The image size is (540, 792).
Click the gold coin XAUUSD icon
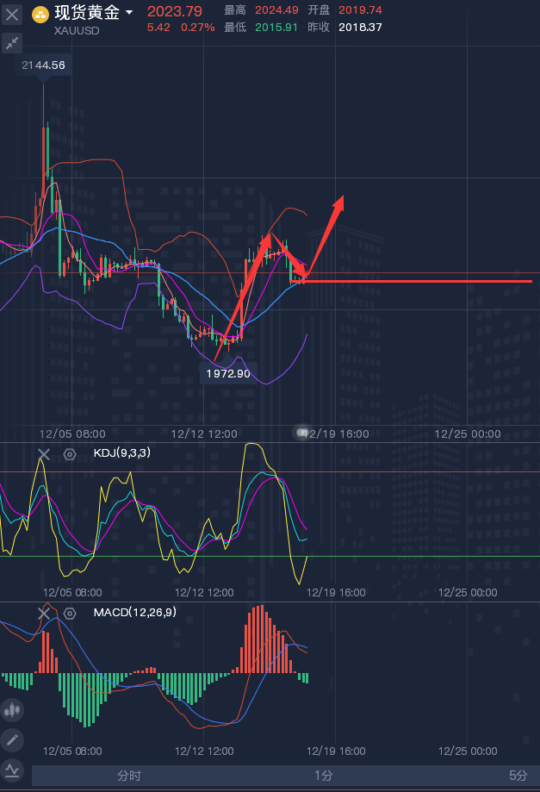pos(40,15)
